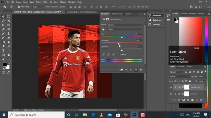Switch to the stadium.jpg document tab
211x118 pixels.
[x=82, y=12]
